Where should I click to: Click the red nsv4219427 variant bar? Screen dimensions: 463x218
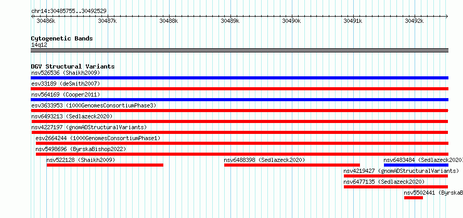click(396, 176)
